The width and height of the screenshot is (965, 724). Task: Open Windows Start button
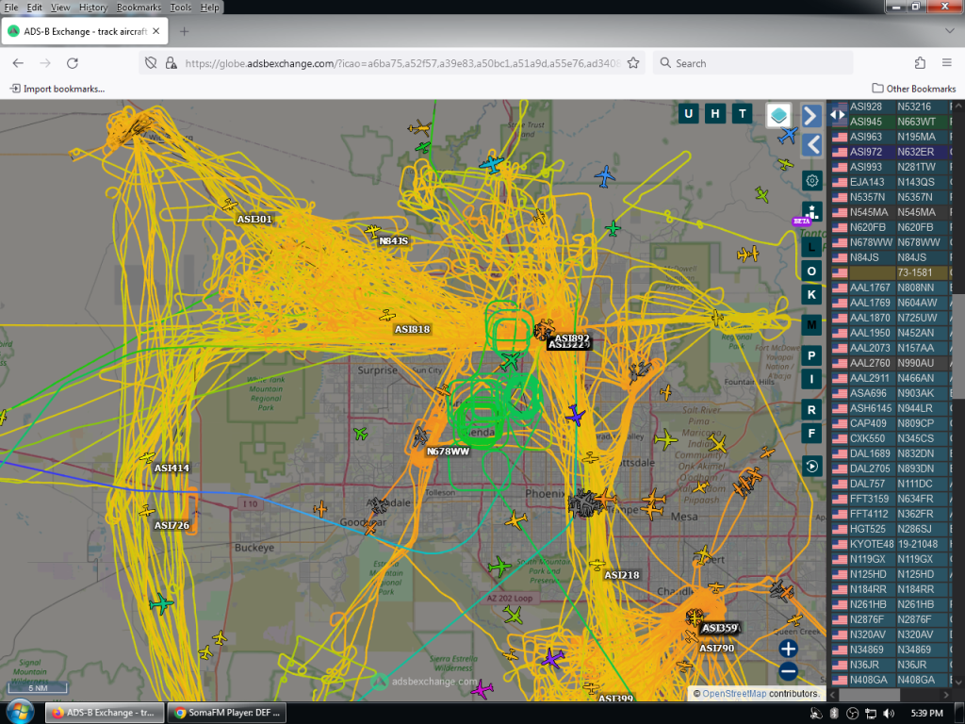(20, 713)
